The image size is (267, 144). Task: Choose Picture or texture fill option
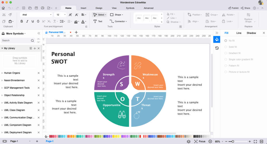click(x=226, y=72)
